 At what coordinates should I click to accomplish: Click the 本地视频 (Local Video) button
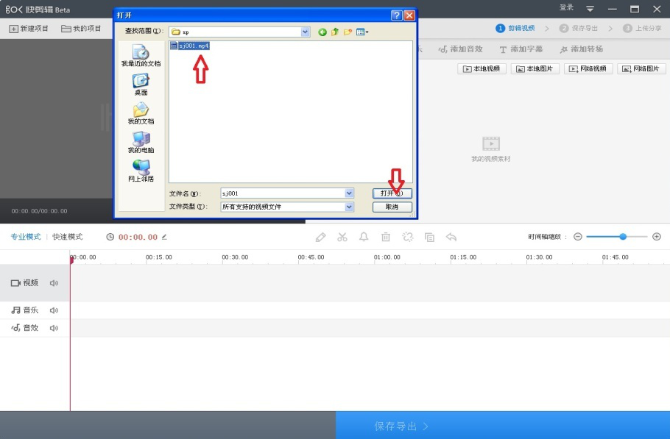point(482,68)
